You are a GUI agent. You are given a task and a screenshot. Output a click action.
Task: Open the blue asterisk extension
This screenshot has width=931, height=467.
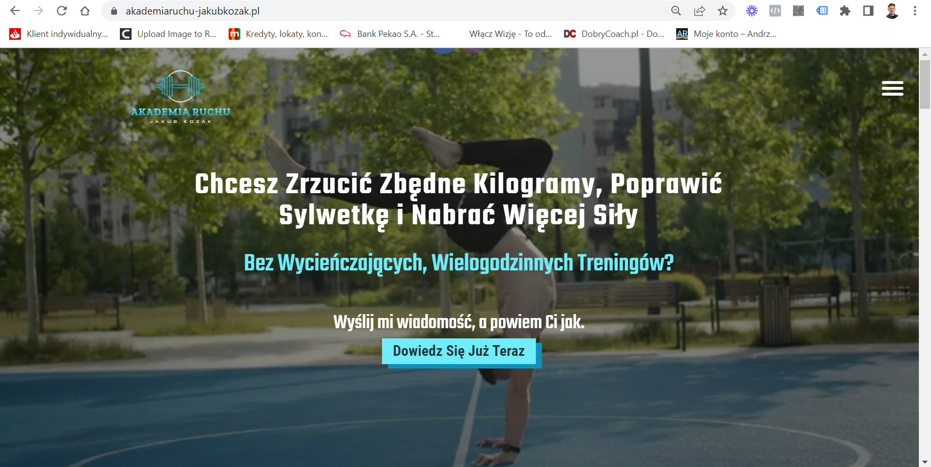point(752,11)
